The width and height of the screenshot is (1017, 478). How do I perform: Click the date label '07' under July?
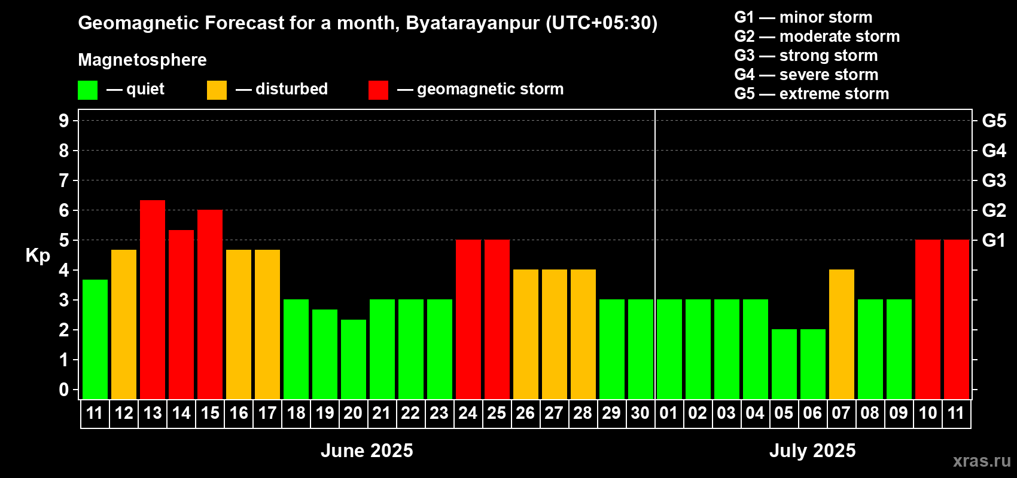[841, 413]
